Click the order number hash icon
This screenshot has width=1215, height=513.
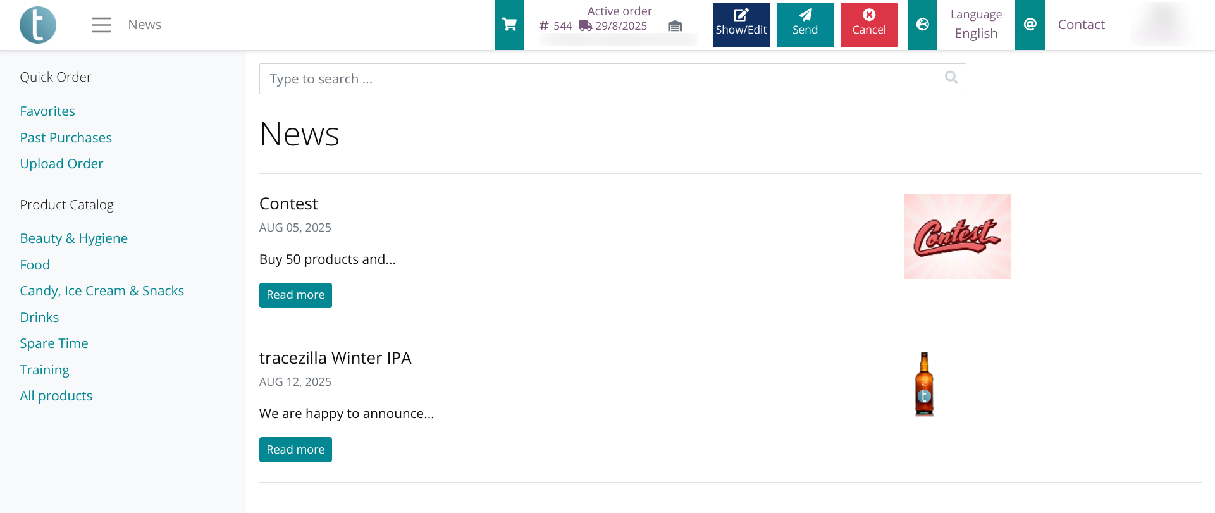click(544, 26)
